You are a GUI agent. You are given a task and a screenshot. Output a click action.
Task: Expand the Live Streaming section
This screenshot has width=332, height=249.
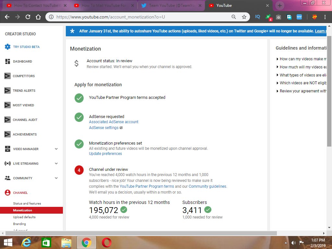(x=56, y=163)
